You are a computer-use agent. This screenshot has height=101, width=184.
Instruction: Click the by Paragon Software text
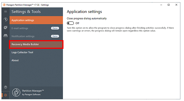[31, 95]
